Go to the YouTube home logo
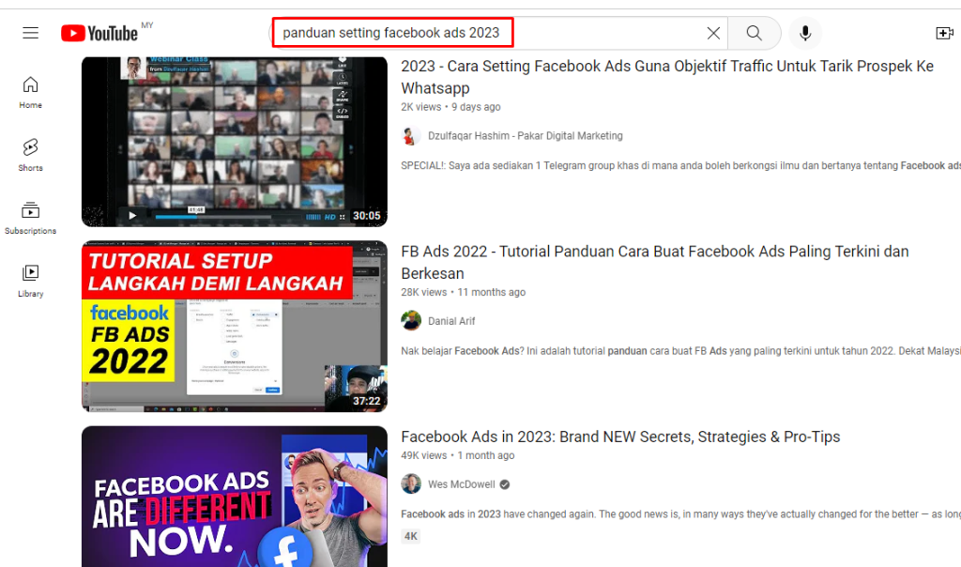This screenshot has width=961, height=567. (99, 33)
